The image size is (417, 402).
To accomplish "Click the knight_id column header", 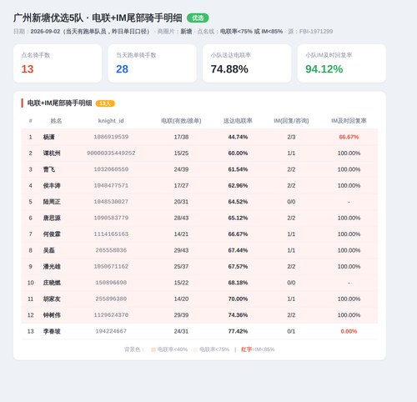I will coord(111,121).
